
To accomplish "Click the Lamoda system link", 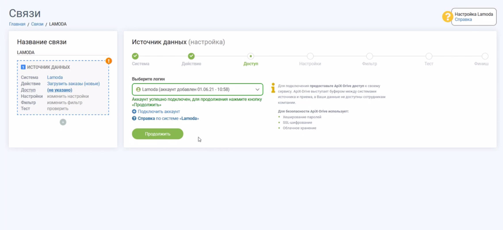I will (x=55, y=77).
